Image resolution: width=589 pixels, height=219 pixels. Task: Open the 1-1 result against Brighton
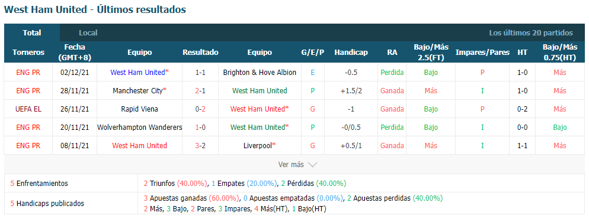(200, 72)
